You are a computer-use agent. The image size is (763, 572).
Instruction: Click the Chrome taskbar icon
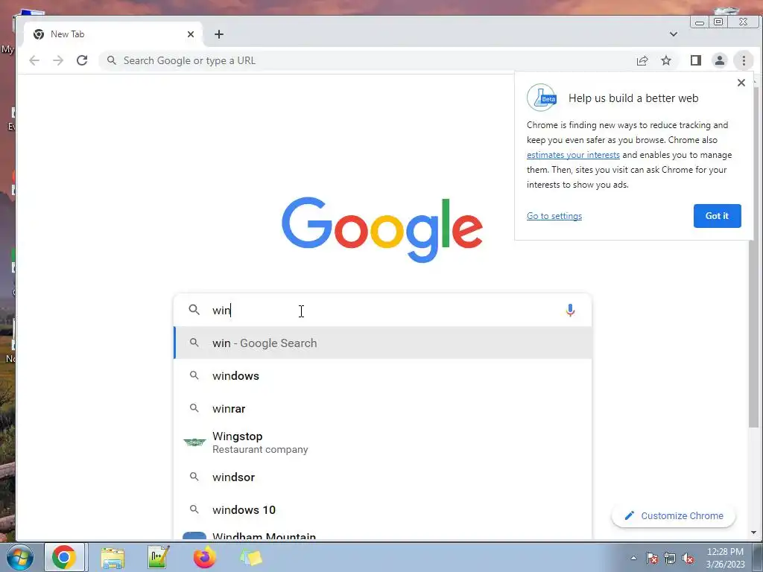coord(64,557)
